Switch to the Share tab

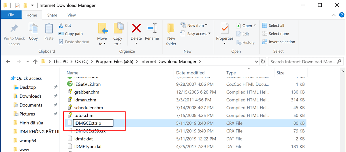[52, 15]
